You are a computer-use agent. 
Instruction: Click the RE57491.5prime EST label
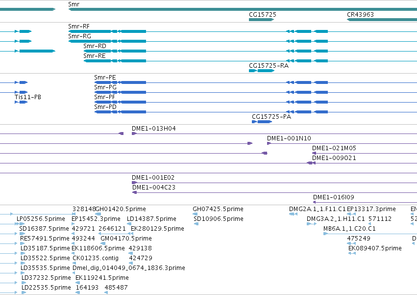pos(45,239)
